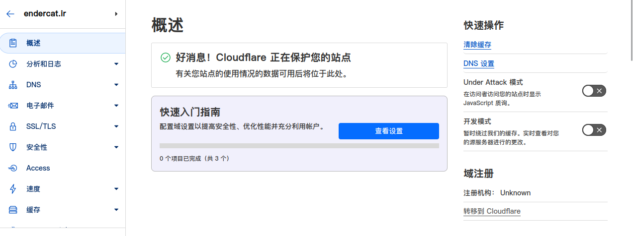Click the 电子邮件 envelope icon
The height and width of the screenshot is (236, 633).
coord(13,106)
